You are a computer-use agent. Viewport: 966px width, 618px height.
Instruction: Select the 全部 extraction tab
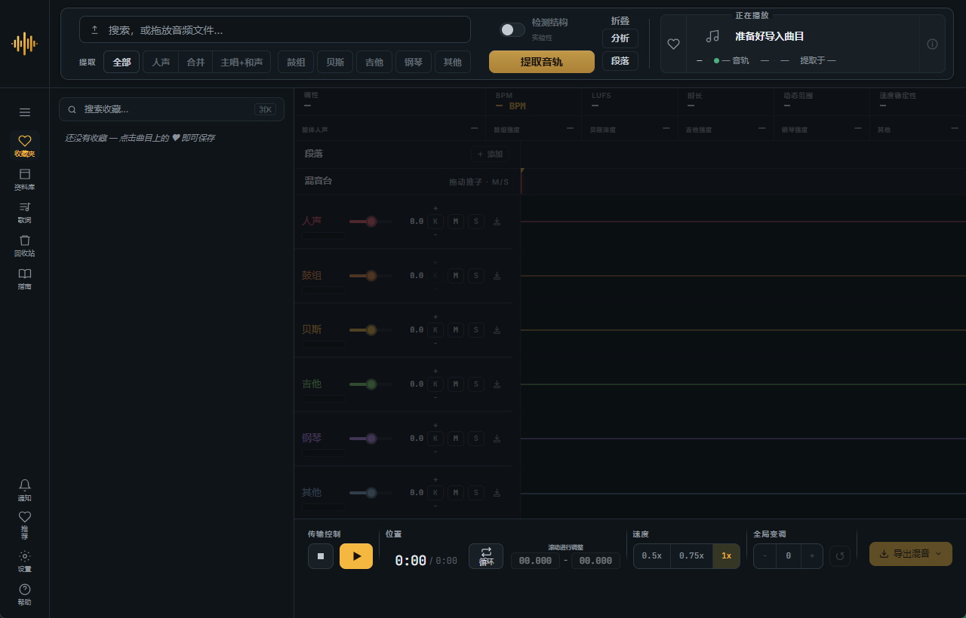tap(122, 62)
